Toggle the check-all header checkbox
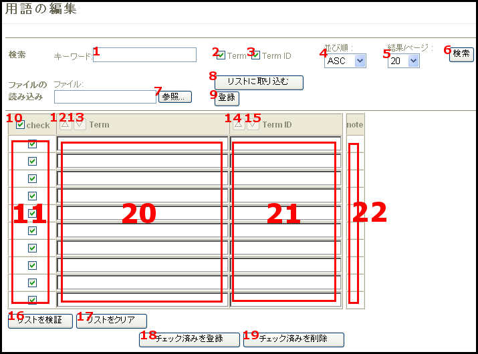 click(20, 125)
